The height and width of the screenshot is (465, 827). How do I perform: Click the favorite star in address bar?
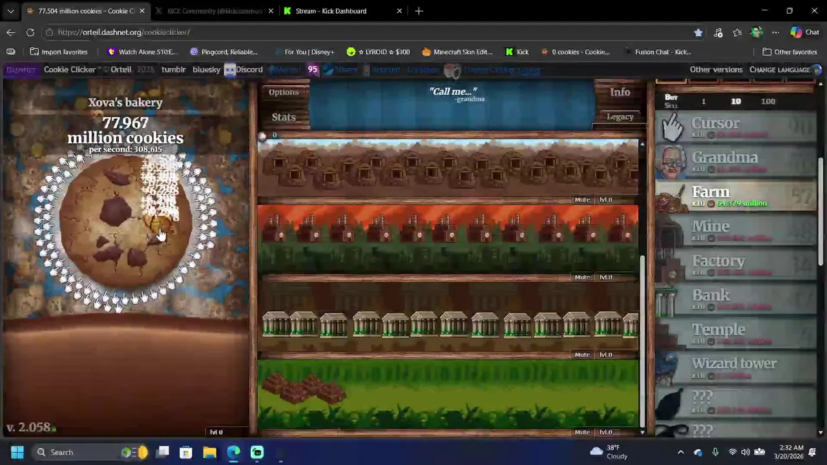698,32
